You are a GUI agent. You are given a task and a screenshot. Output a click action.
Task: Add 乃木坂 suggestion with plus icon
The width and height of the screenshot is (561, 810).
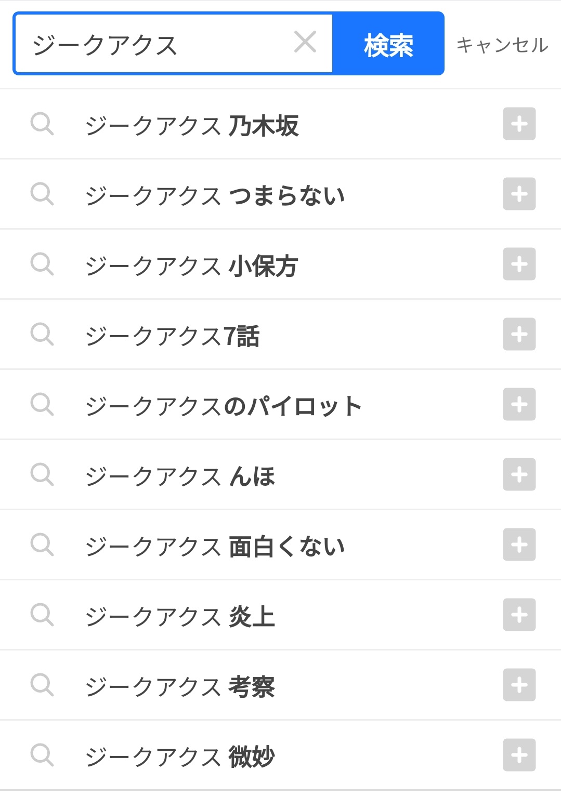coord(519,124)
